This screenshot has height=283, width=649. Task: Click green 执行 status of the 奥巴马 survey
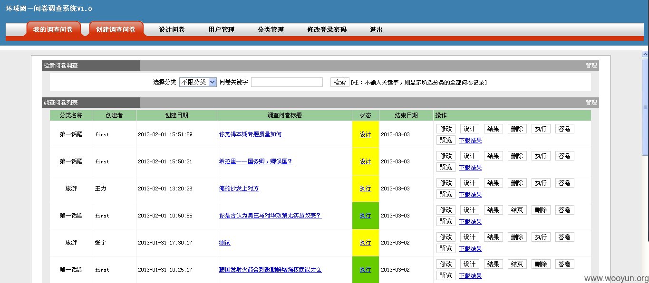(x=365, y=216)
